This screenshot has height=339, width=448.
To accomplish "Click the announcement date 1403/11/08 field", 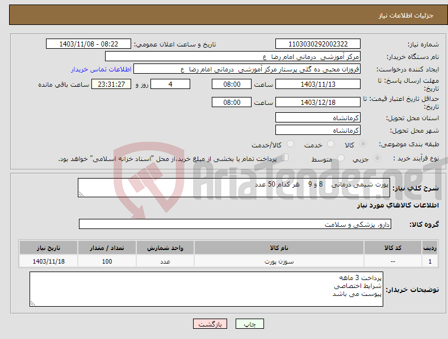I will coord(88,44).
